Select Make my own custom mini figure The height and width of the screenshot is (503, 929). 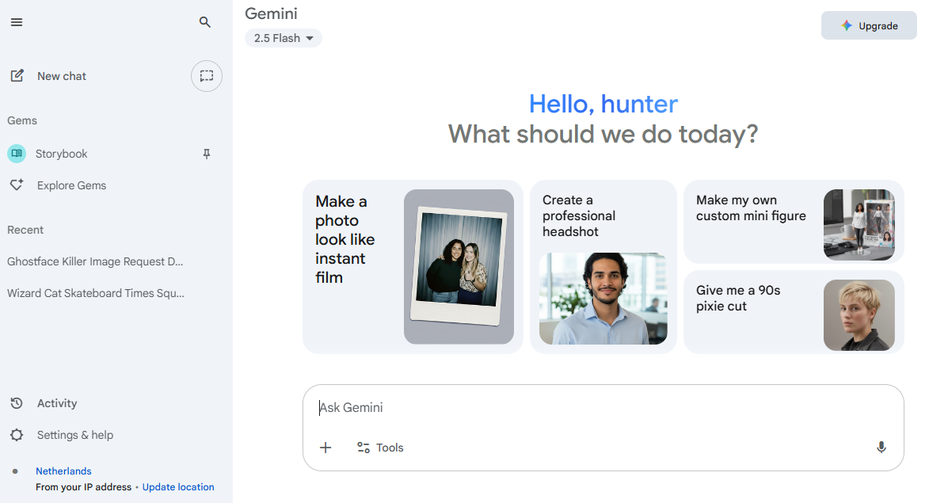(751, 208)
